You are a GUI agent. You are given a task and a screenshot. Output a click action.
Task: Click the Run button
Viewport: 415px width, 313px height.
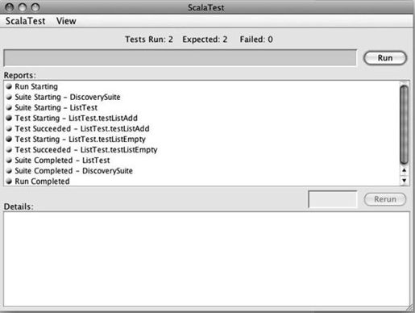click(385, 58)
